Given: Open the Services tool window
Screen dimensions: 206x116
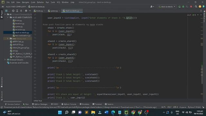Looking at the screenshot, I should 109,104.
